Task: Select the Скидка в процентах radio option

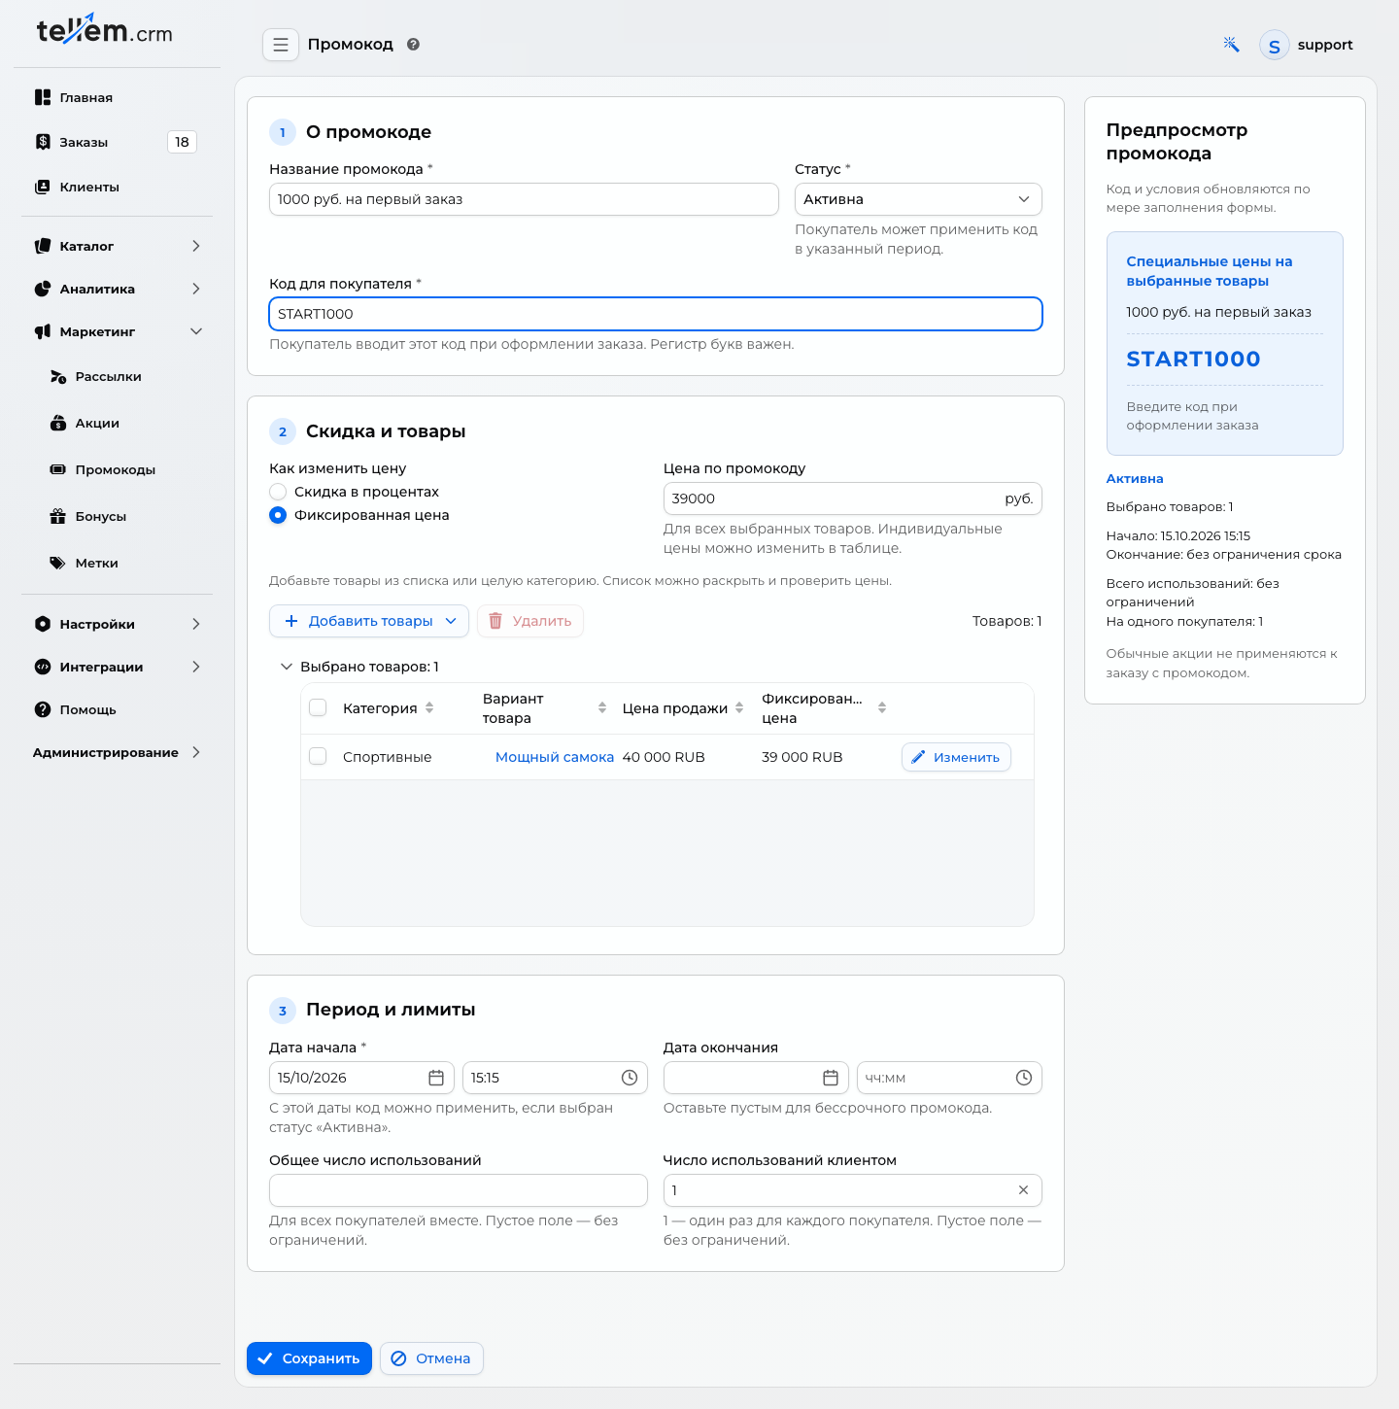Action: 278,492
